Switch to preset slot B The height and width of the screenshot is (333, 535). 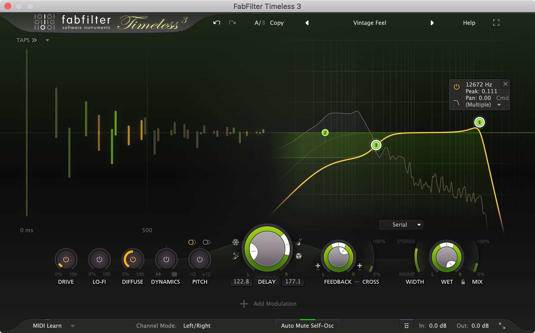(x=264, y=23)
